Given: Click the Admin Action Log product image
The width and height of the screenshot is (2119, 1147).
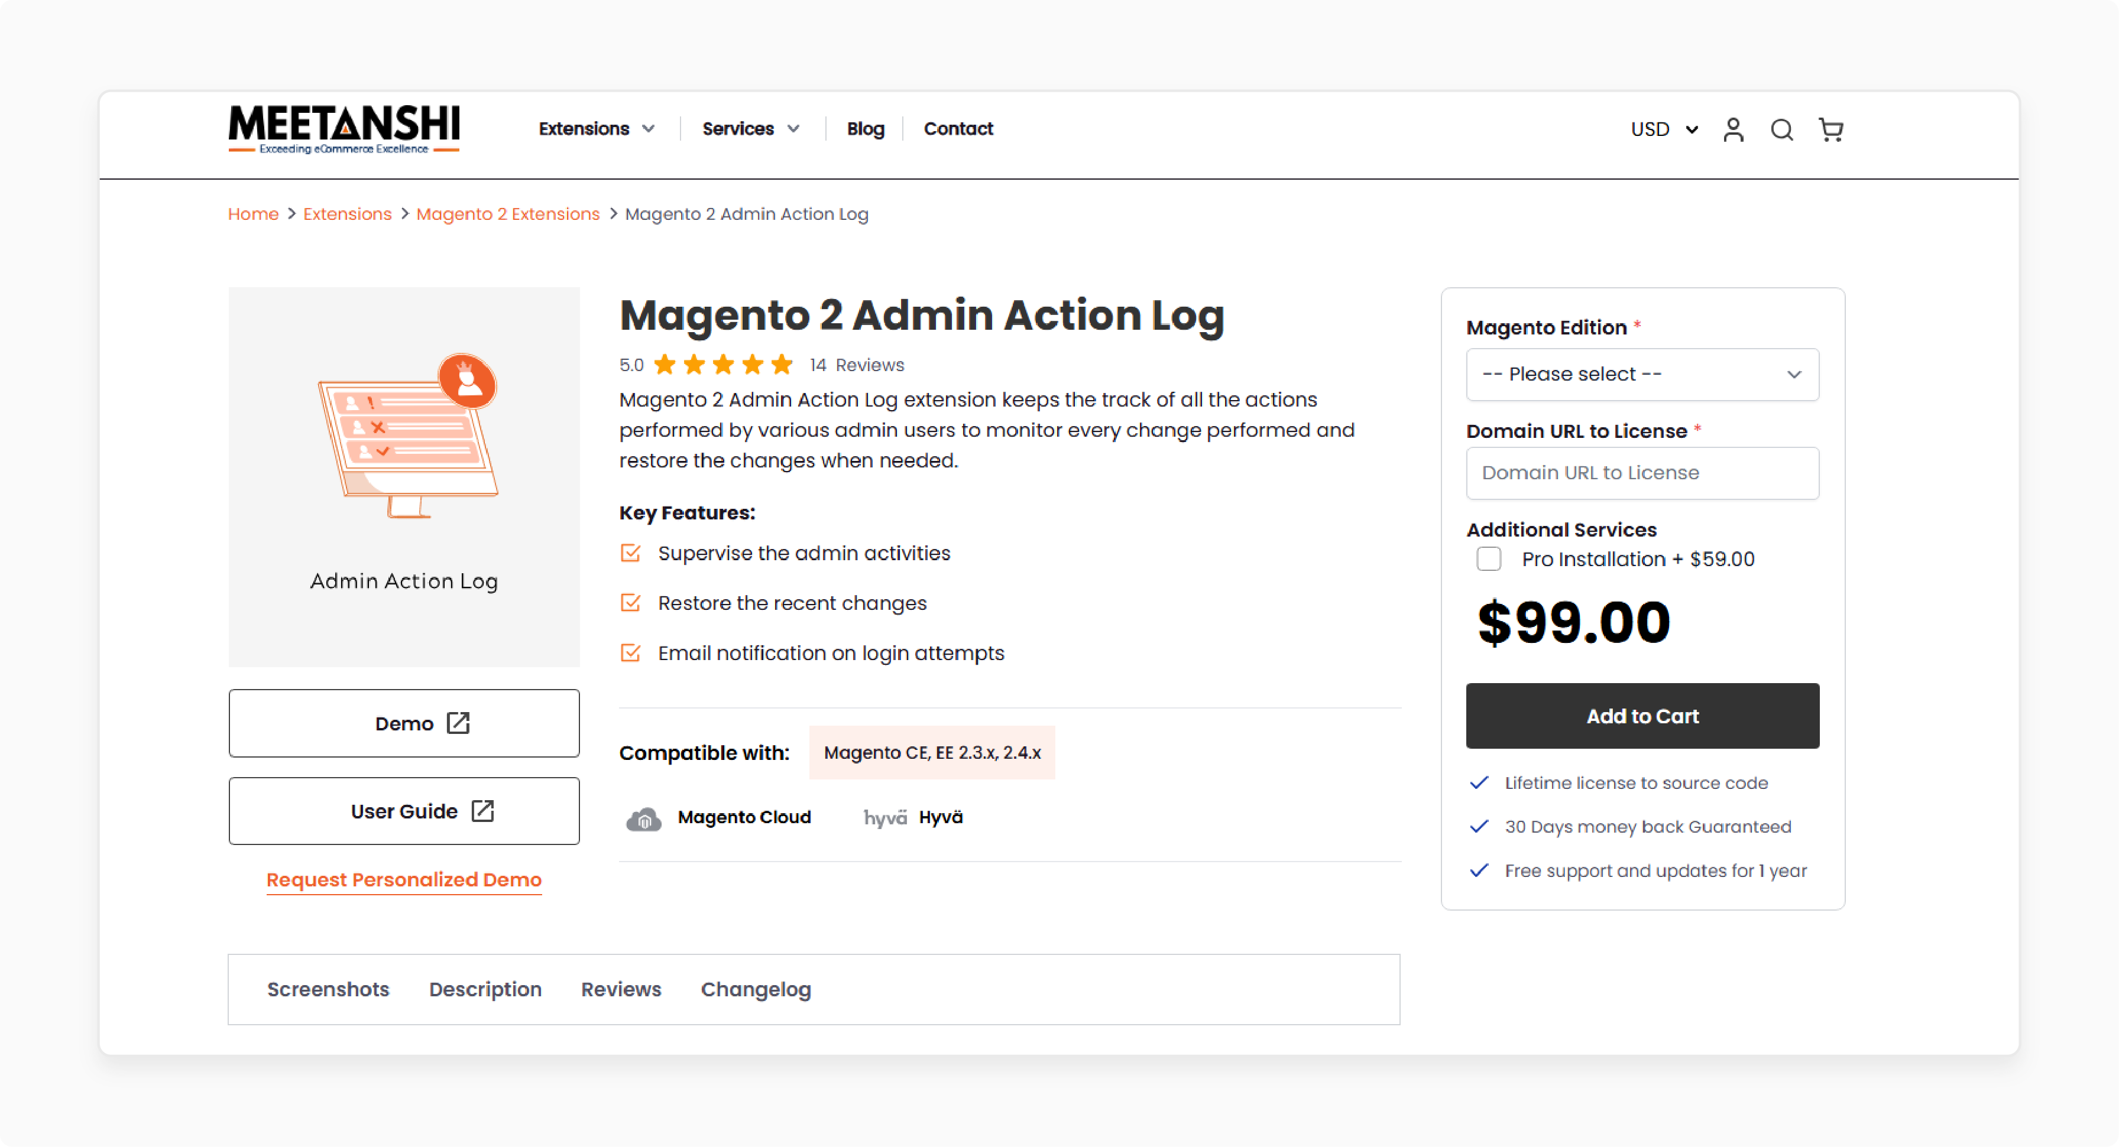Looking at the screenshot, I should pyautogui.click(x=404, y=476).
